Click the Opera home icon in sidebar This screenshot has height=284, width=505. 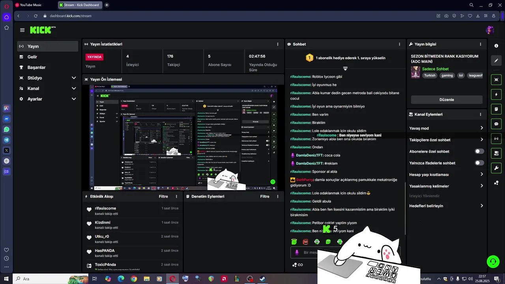[6, 17]
